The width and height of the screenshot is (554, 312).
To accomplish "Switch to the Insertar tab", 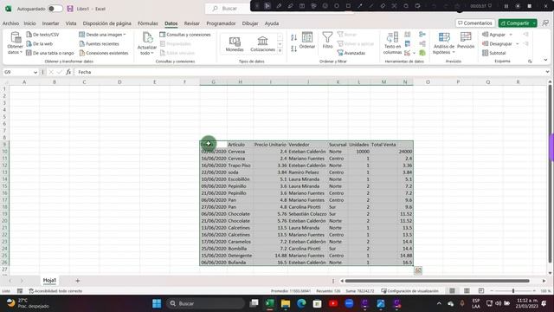I will [50, 23].
